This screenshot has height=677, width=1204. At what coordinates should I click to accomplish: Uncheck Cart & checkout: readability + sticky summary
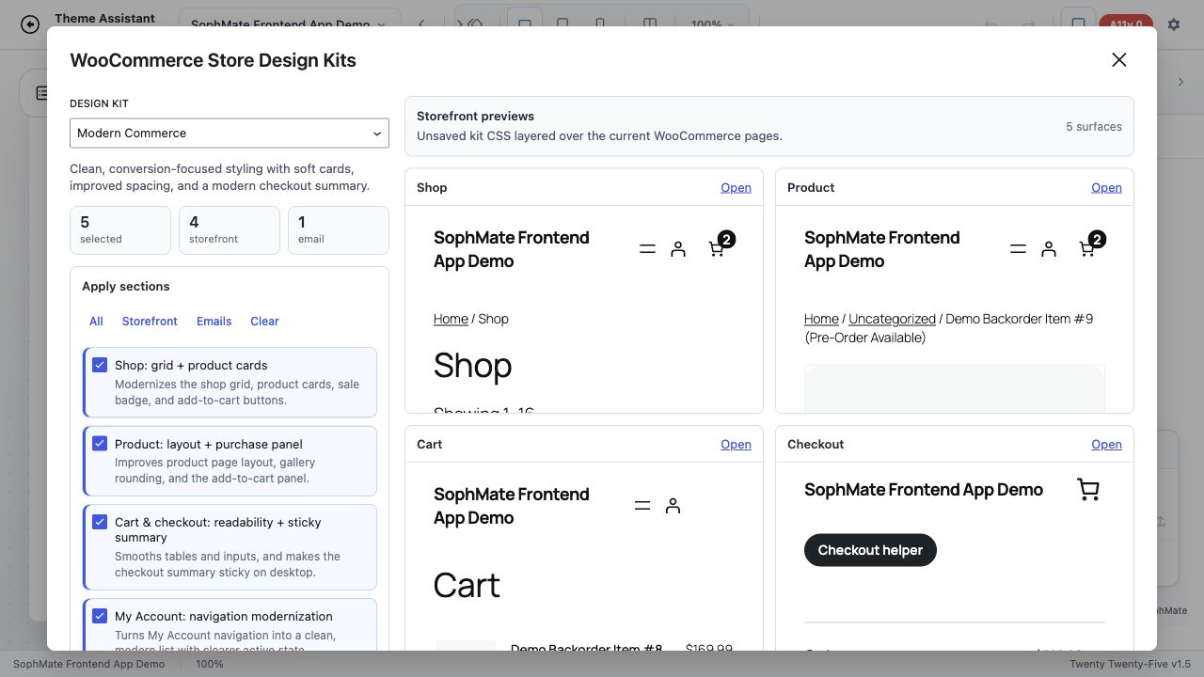click(100, 521)
